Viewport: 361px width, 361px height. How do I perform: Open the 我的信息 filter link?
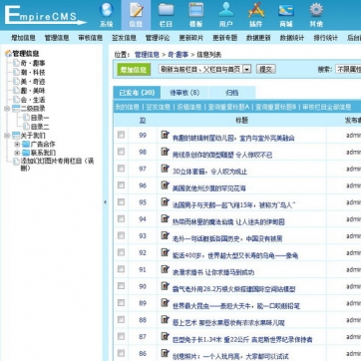127,107
